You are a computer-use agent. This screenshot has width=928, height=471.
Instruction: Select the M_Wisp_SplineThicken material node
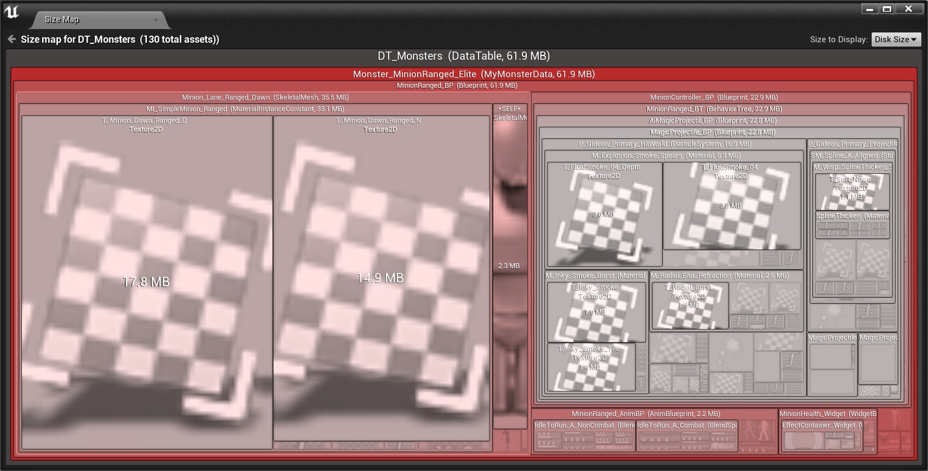point(852,167)
